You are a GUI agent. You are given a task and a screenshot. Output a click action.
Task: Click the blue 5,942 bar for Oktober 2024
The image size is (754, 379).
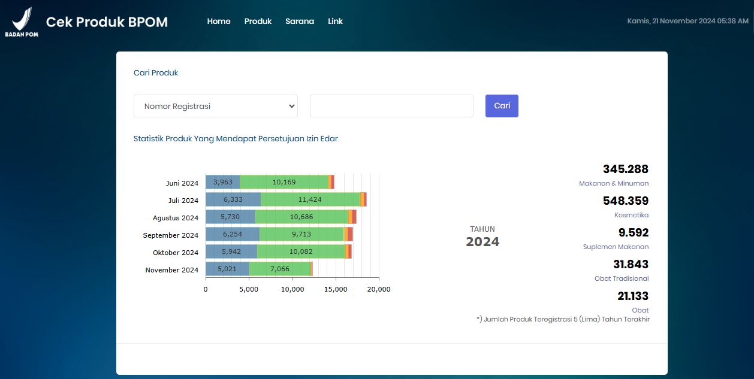coord(231,252)
